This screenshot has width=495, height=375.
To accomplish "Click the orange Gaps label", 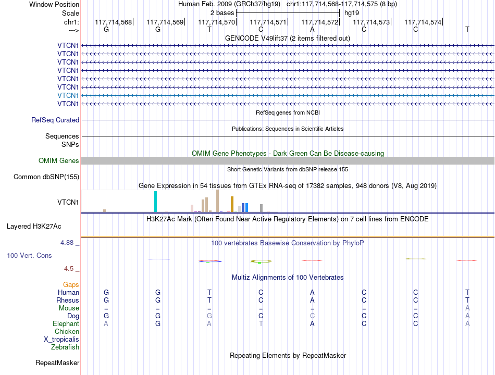I will 71,285.
